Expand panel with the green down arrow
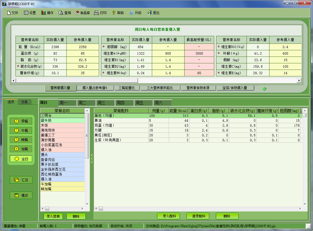Image resolution: width=313 pixels, height=231 pixels. click(265, 89)
